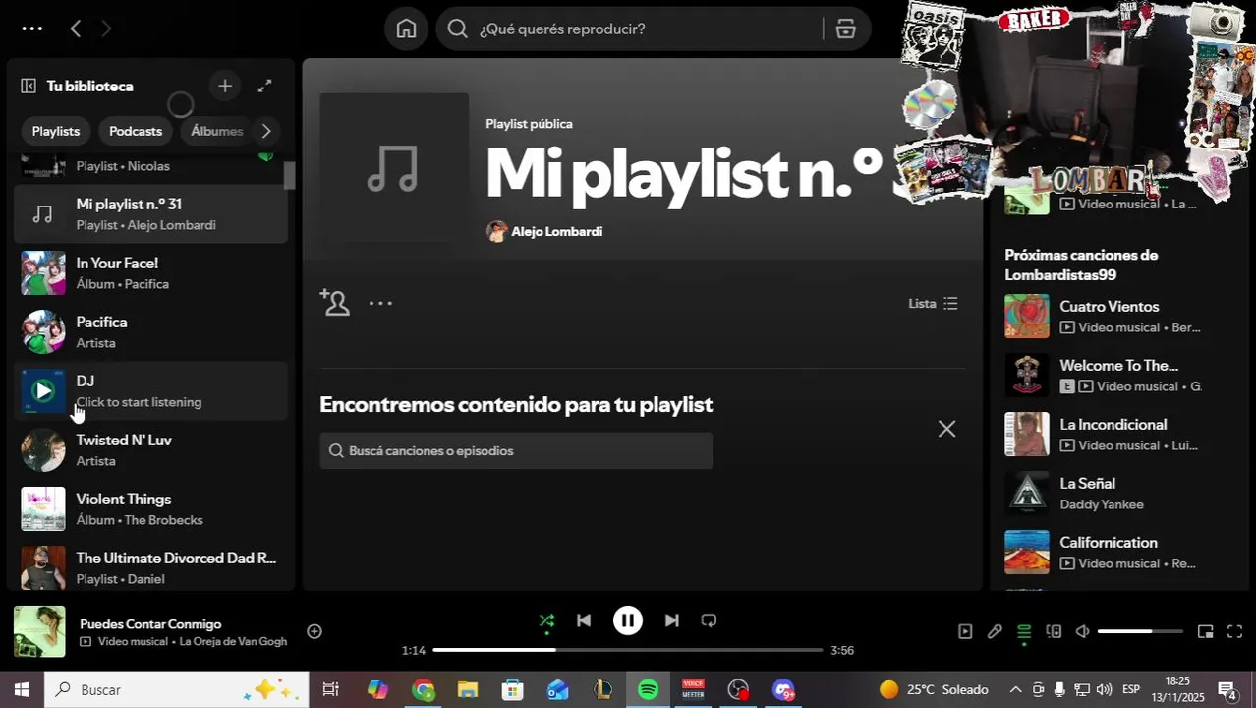Go to Spotify Home
The width and height of the screenshot is (1256, 708).
coord(407,29)
